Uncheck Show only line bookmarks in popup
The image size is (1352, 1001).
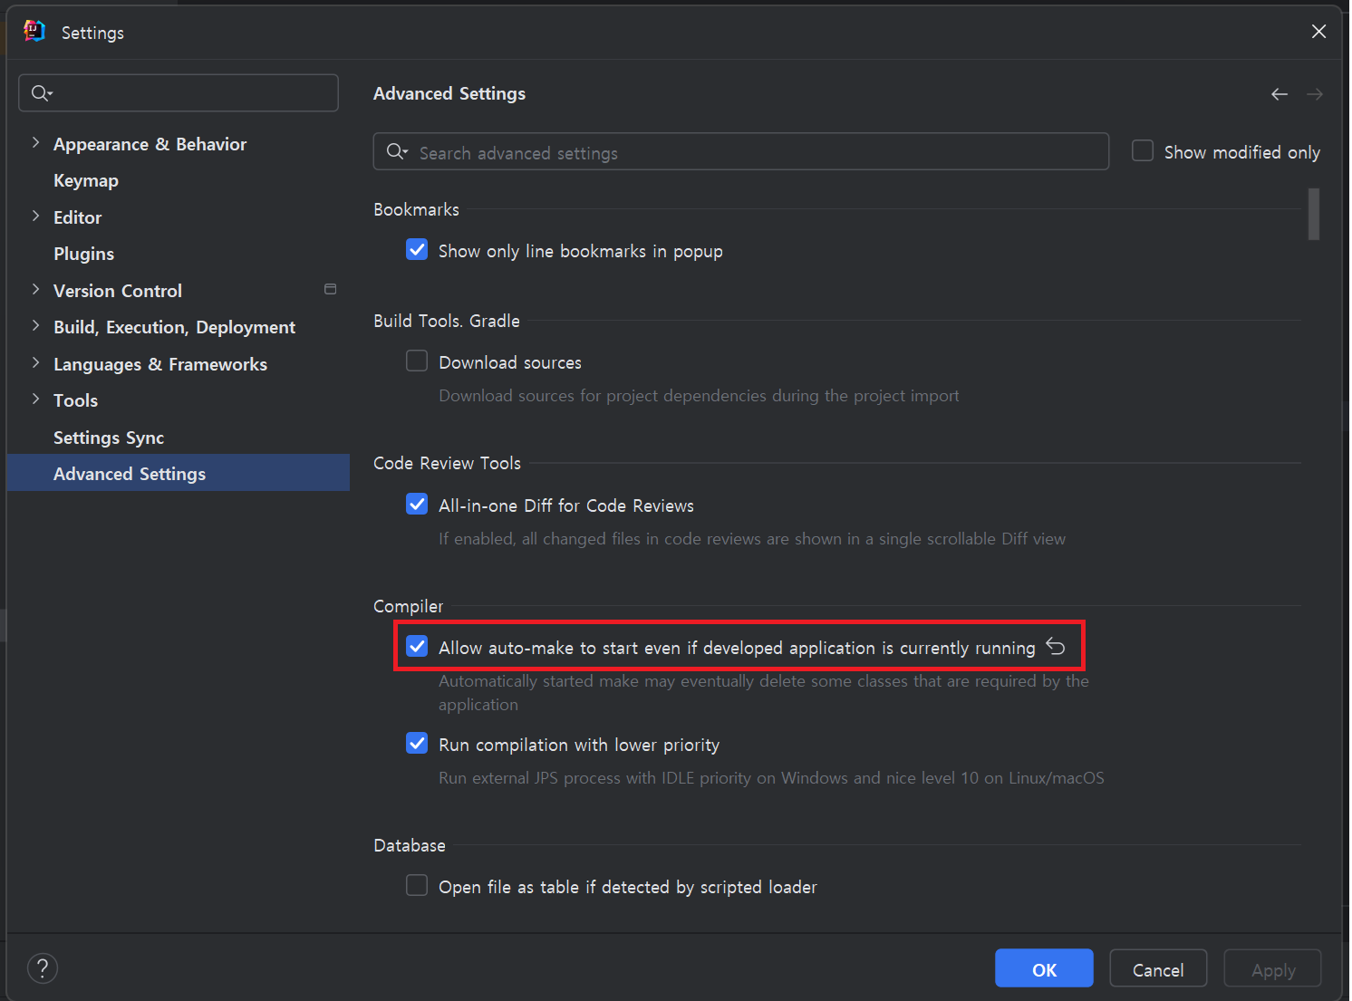pos(416,249)
